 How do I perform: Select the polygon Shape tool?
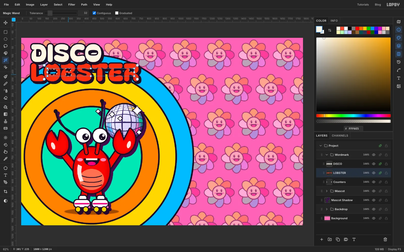(x=6, y=168)
